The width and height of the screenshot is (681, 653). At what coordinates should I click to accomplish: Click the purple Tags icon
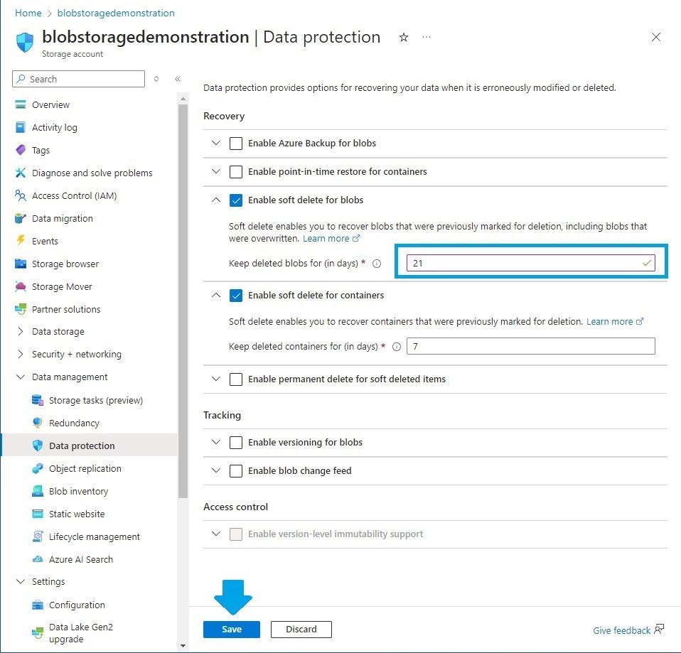pyautogui.click(x=21, y=150)
